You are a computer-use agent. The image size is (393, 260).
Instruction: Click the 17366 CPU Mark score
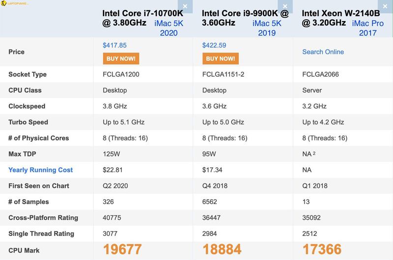[x=322, y=249]
